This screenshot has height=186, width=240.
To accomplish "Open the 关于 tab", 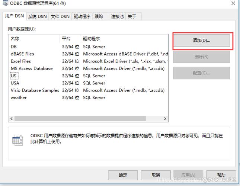I will coord(133,16).
